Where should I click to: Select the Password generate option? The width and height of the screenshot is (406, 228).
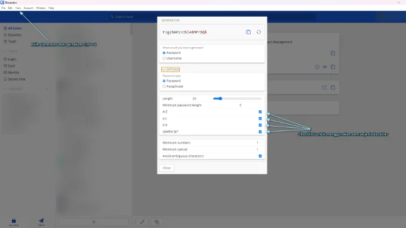(x=164, y=53)
